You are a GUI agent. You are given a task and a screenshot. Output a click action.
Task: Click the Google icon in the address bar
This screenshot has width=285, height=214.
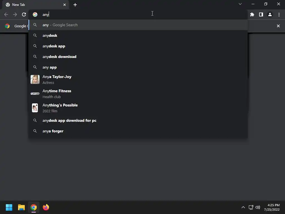[35, 14]
